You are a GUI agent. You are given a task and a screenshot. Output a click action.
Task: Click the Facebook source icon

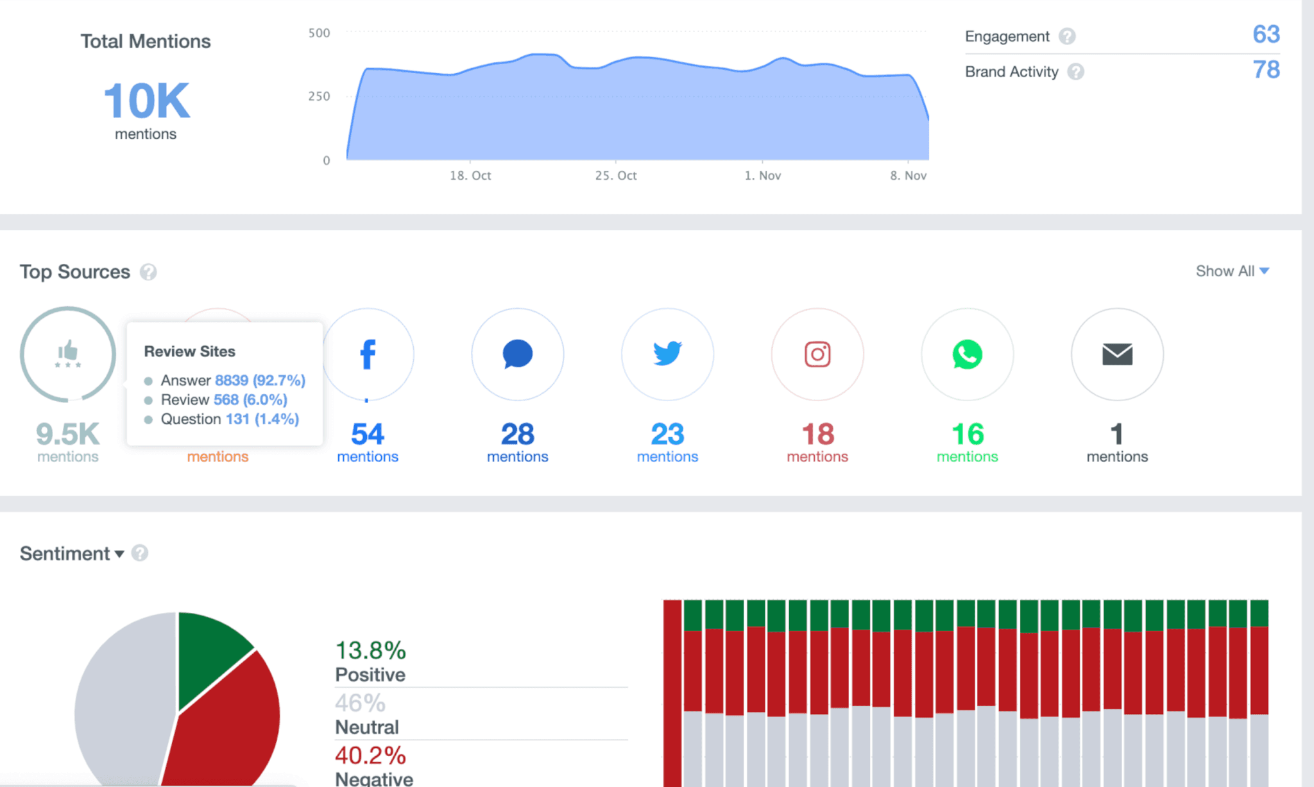pyautogui.click(x=368, y=354)
